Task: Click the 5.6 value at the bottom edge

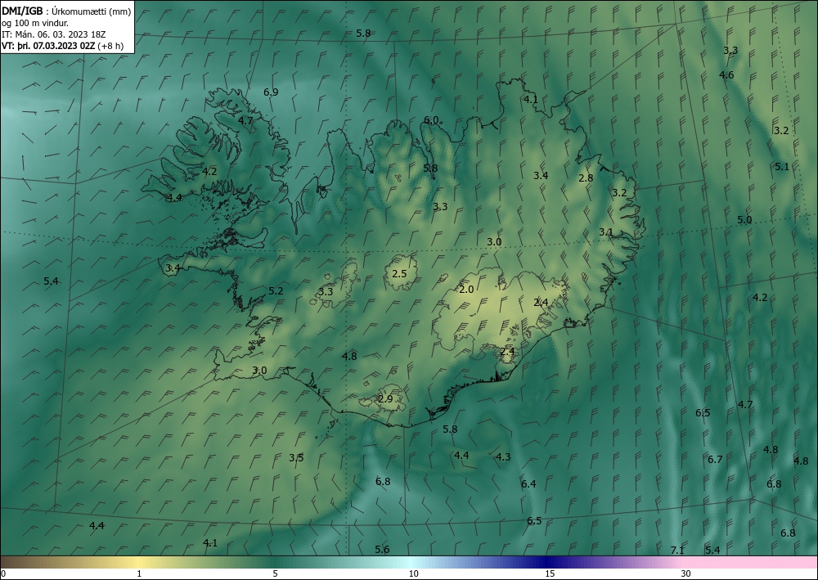Action: 382,549
